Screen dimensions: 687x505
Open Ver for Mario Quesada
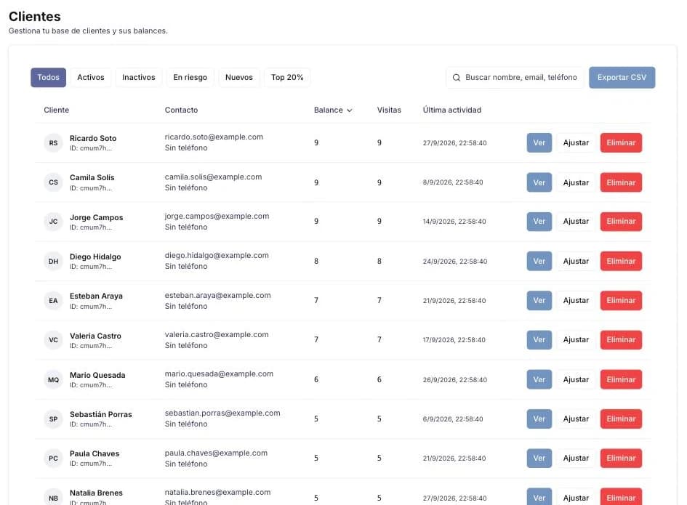(x=539, y=379)
